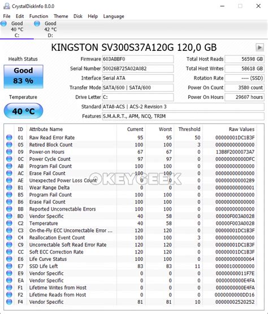Click status circle for Lifetime Reads from Host
The image size is (268, 314).
pyautogui.click(x=9, y=295)
